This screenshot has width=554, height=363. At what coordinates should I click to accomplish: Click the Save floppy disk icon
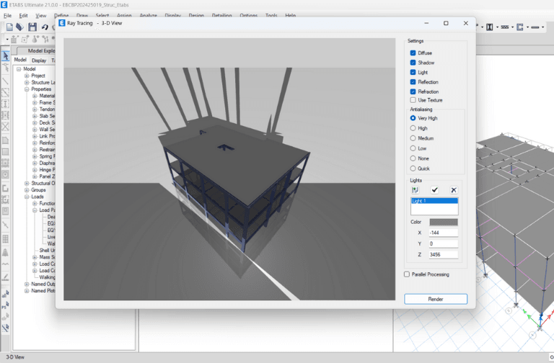click(x=32, y=27)
